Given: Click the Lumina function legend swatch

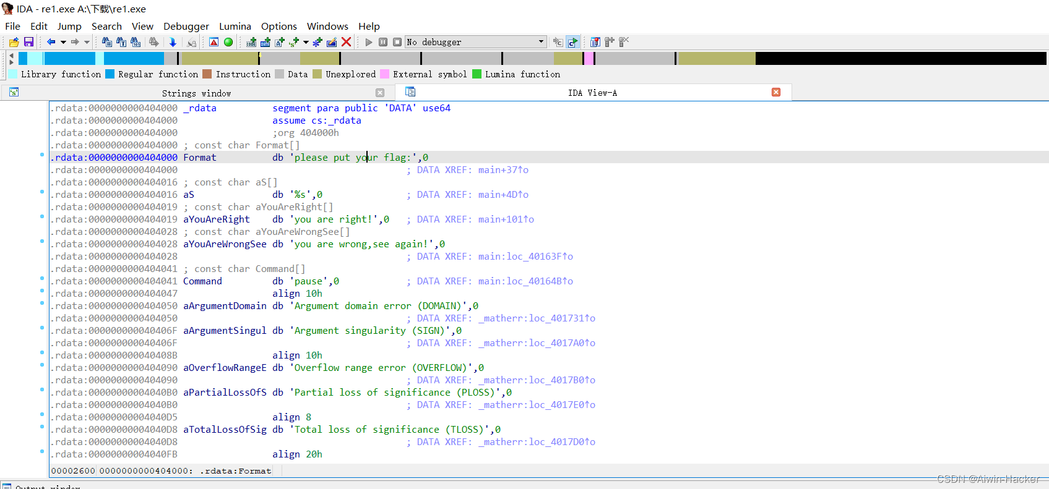Looking at the screenshot, I should point(477,74).
